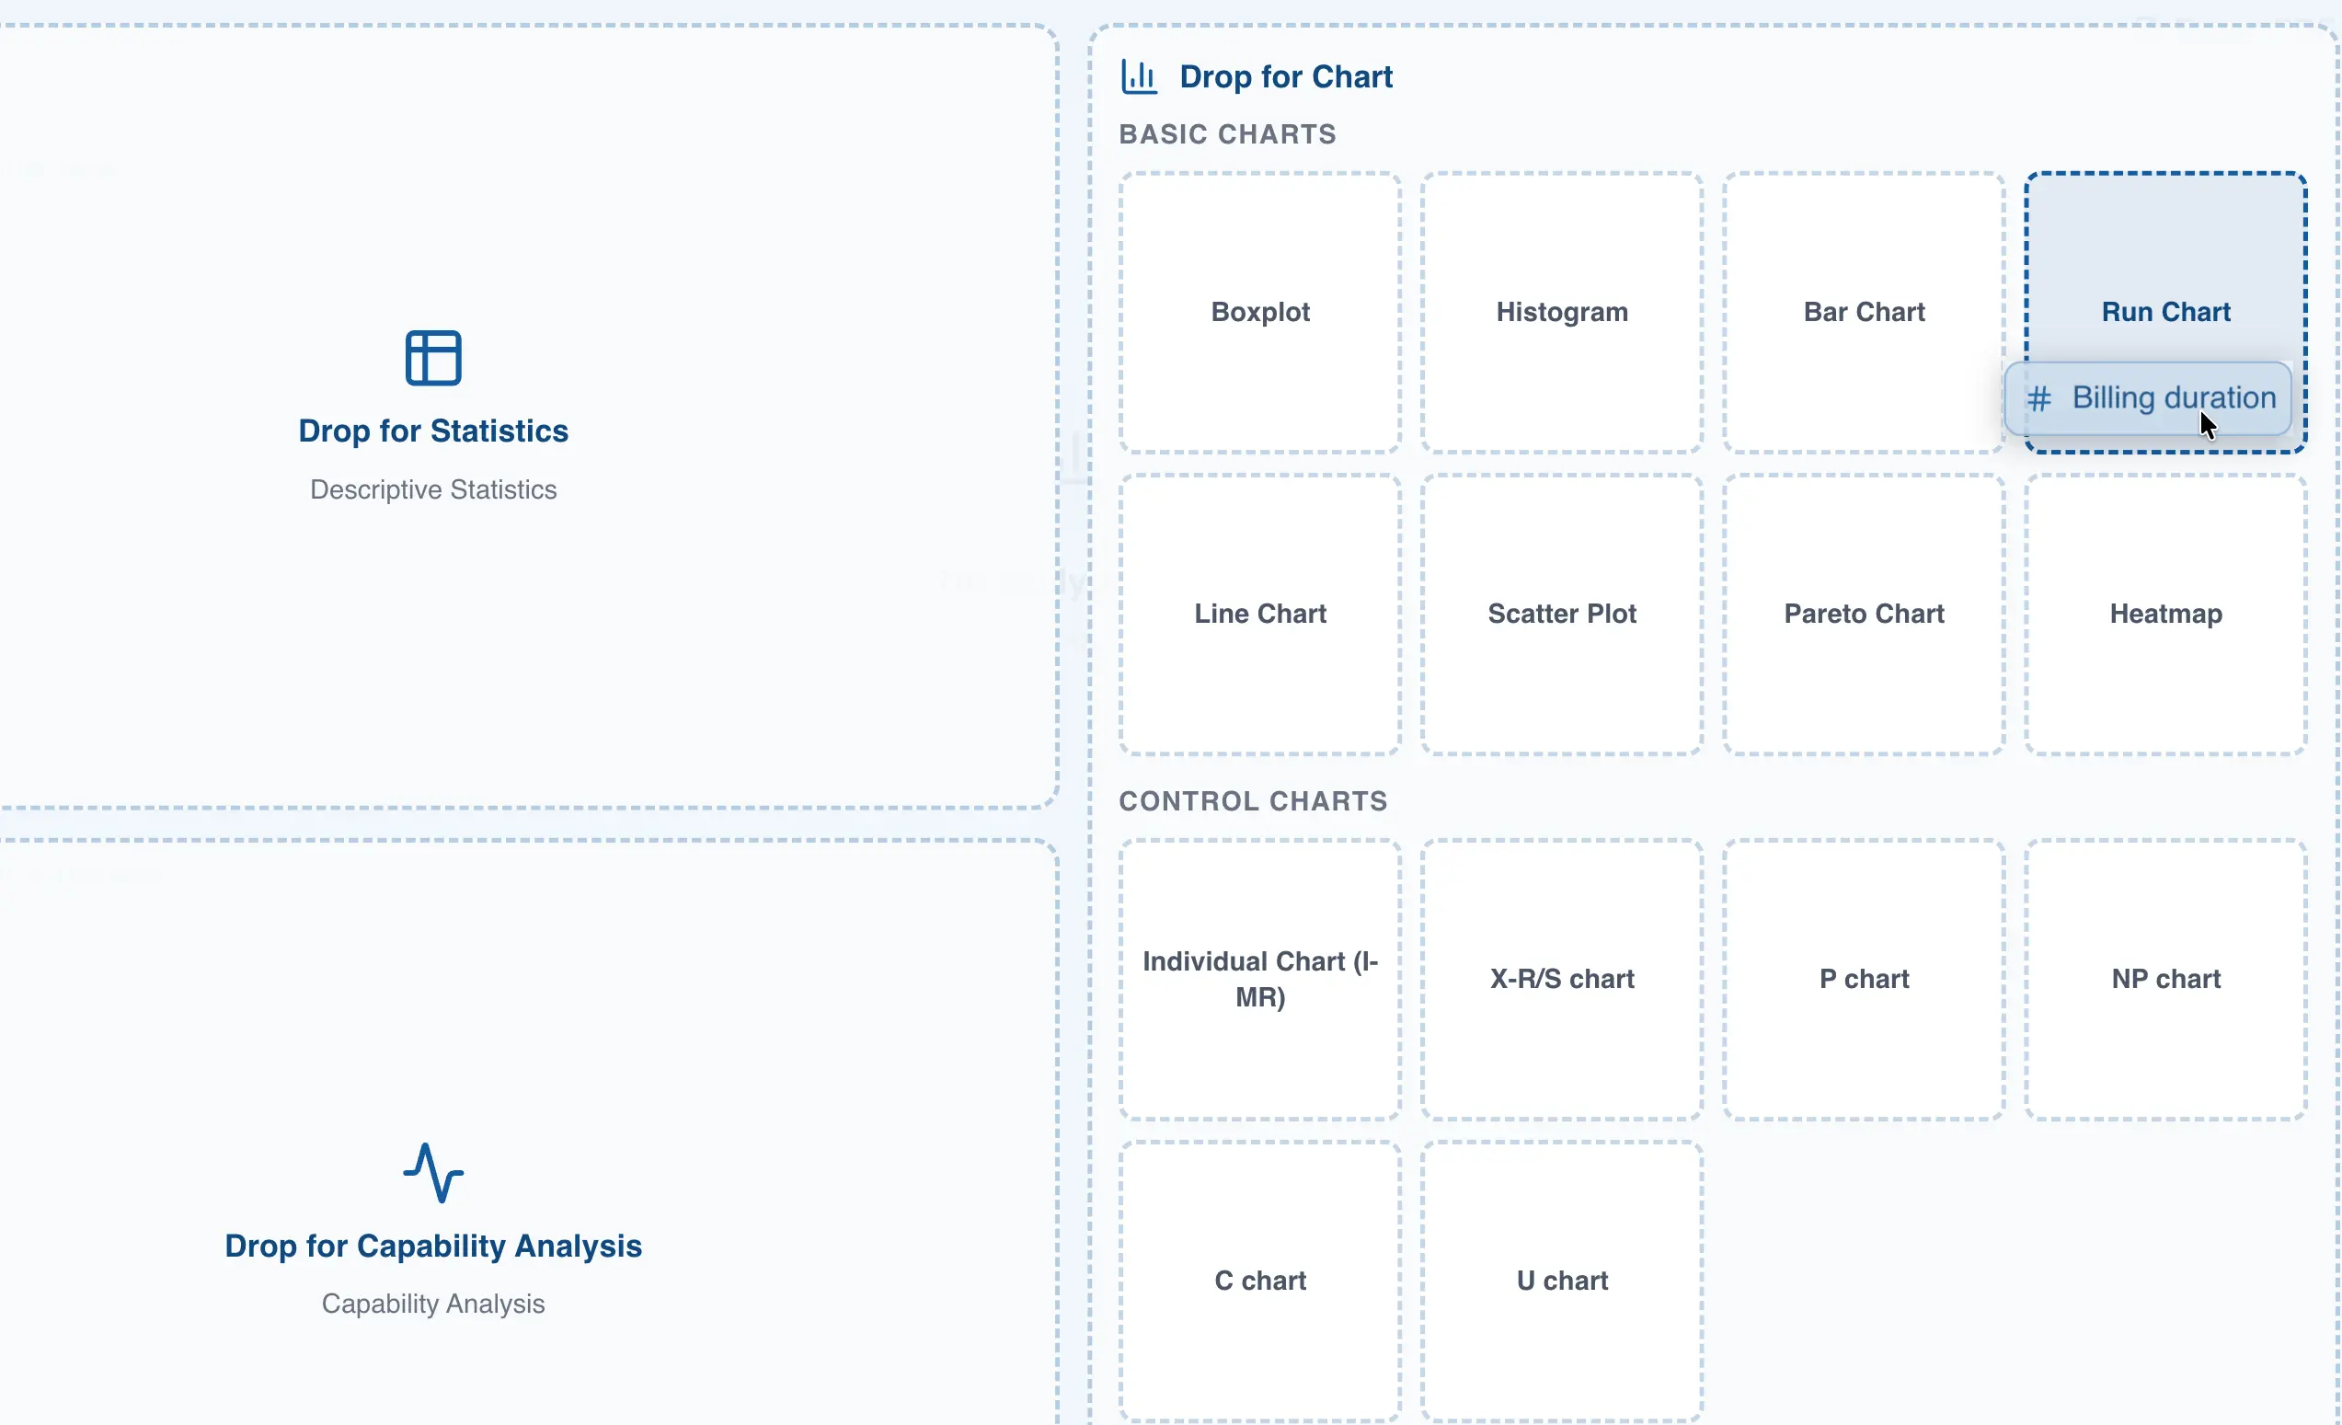The width and height of the screenshot is (2342, 1425).
Task: Click the Capability Analysis pulse icon
Action: click(x=433, y=1173)
